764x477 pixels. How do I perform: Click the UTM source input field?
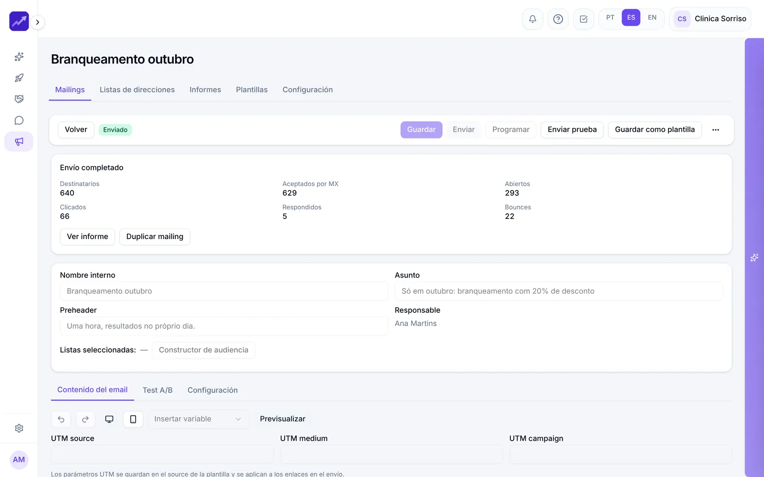click(162, 455)
